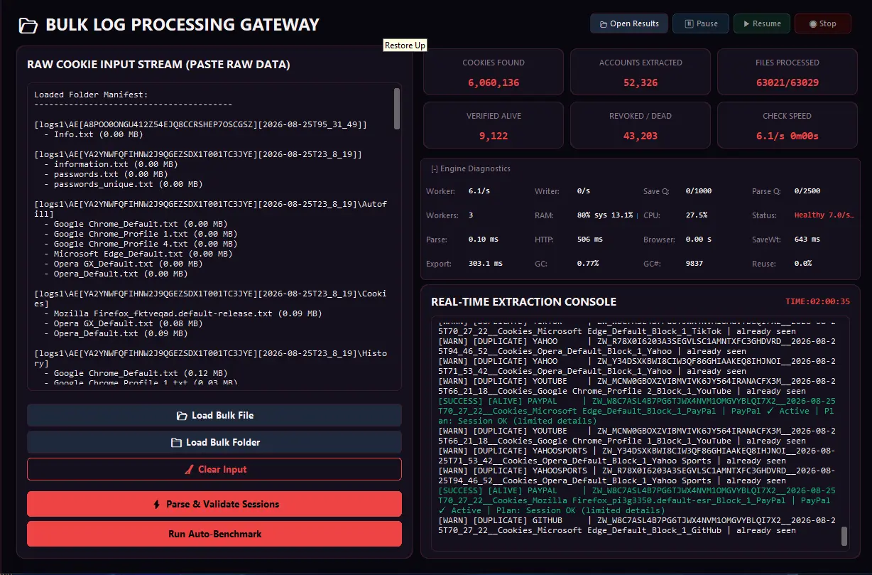This screenshot has height=575, width=872.
Task: Open the results with Open Results button
Action: (629, 23)
